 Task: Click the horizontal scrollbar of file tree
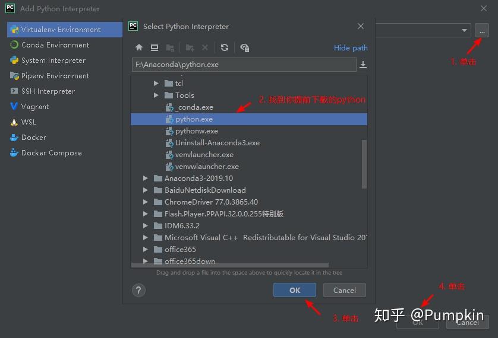[230, 265]
